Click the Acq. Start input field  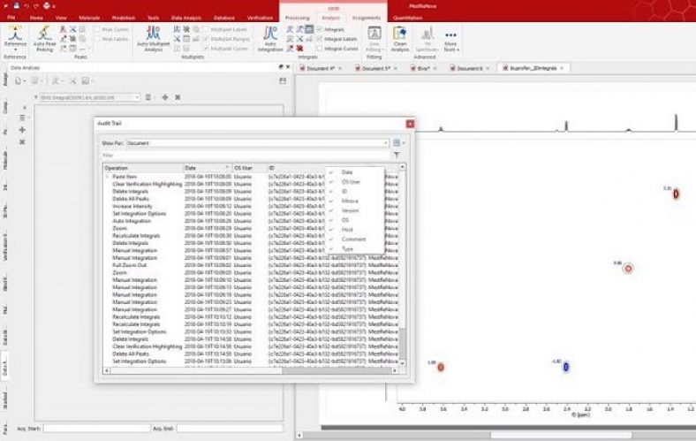coord(97,429)
